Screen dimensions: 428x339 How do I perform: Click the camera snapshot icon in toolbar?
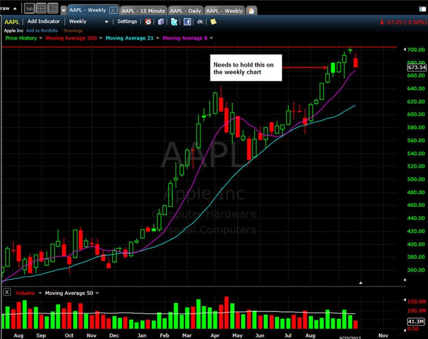tap(200, 22)
